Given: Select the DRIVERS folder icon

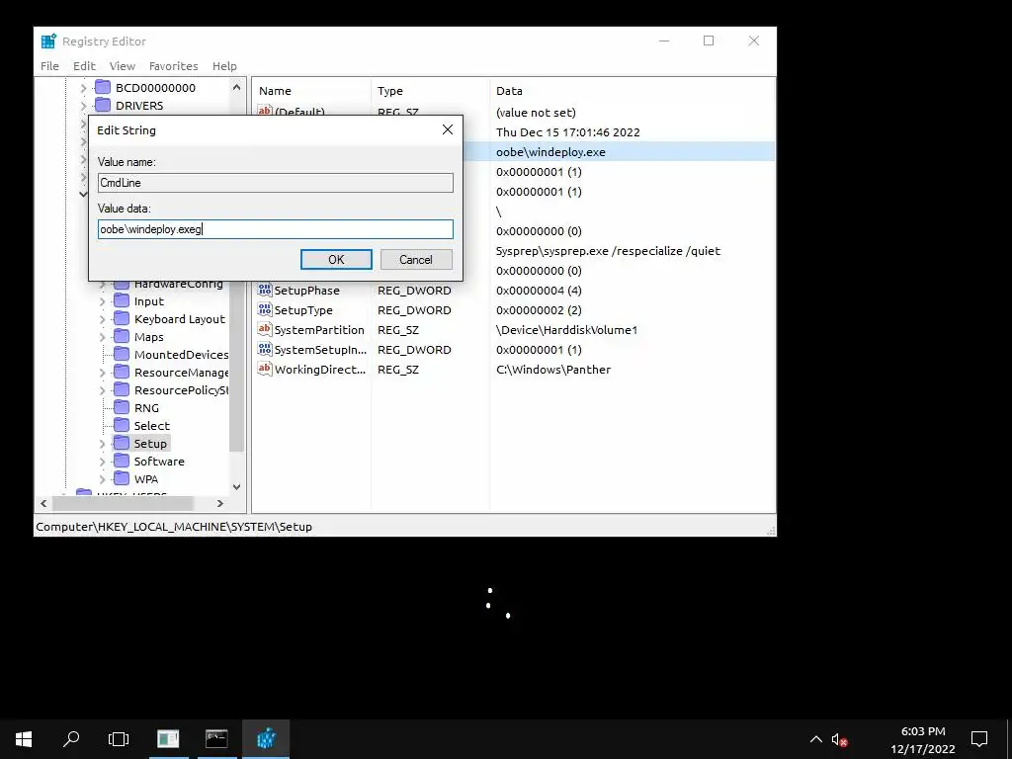Looking at the screenshot, I should [103, 105].
